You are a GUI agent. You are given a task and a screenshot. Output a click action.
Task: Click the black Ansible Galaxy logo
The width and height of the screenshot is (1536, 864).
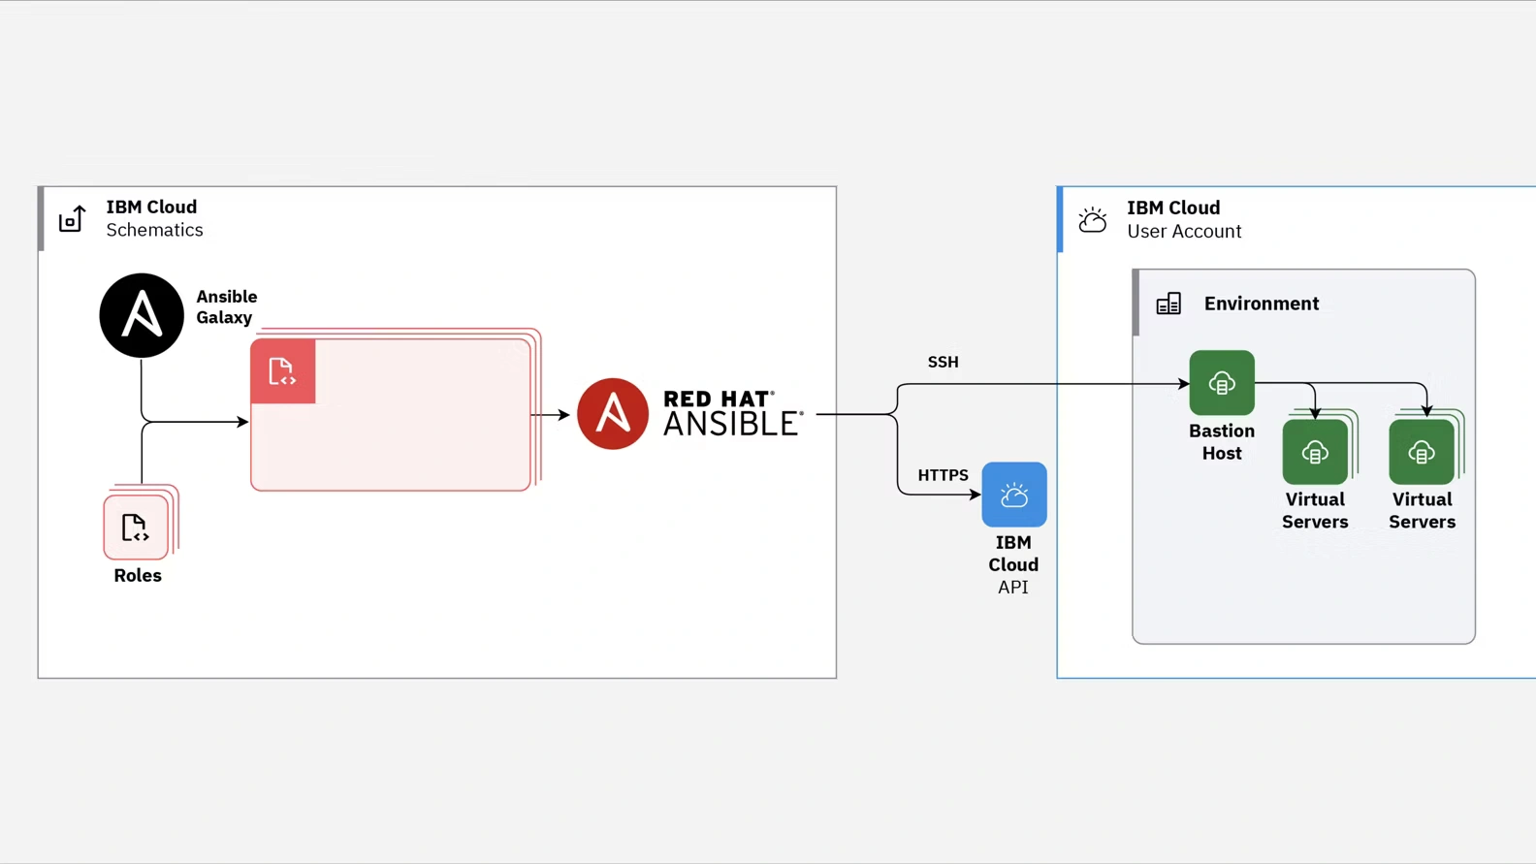coord(142,315)
